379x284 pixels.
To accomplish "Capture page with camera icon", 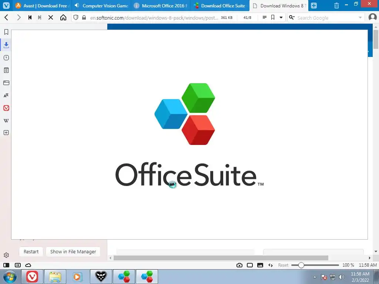I will tap(239, 265).
